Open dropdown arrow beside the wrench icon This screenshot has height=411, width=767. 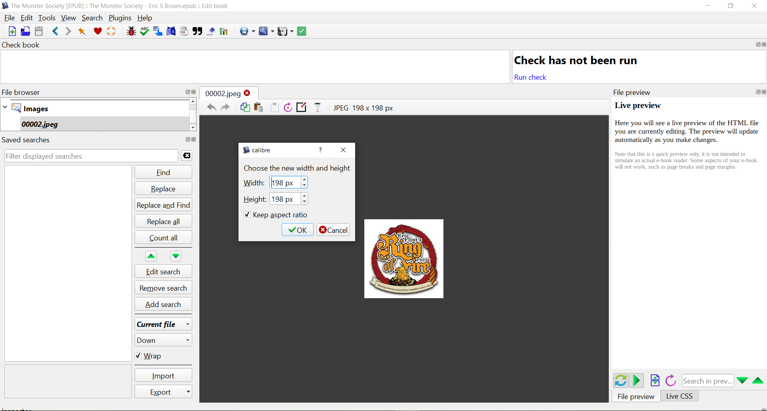click(273, 31)
